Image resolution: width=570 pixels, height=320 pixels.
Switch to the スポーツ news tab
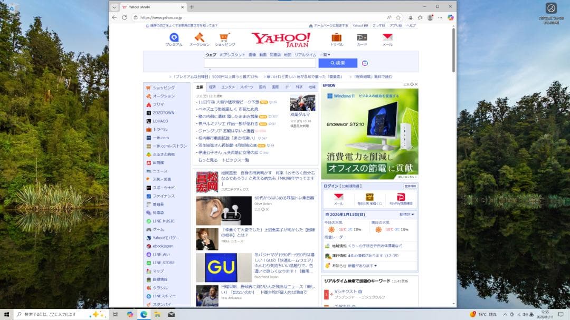[246, 87]
